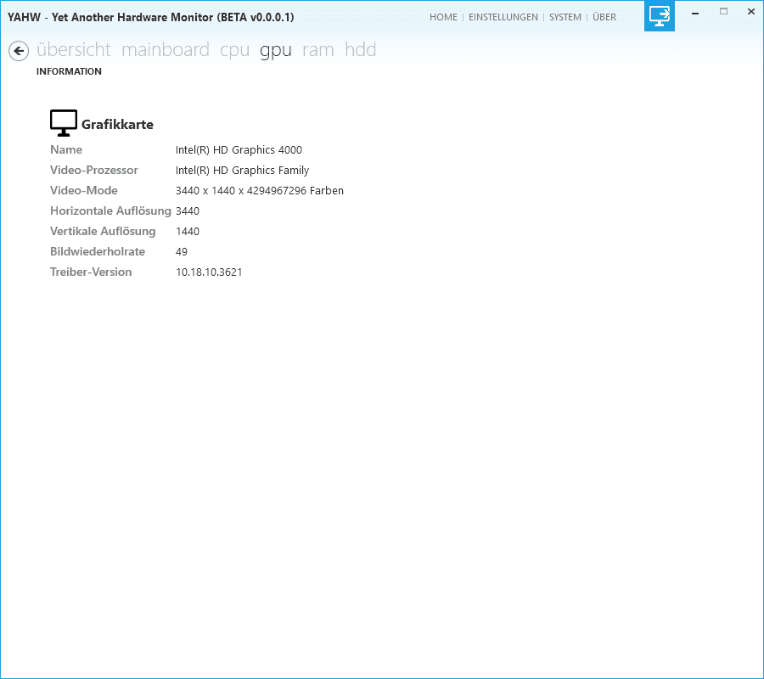The height and width of the screenshot is (679, 764).
Task: Click the YAHW window title text
Action: point(150,17)
